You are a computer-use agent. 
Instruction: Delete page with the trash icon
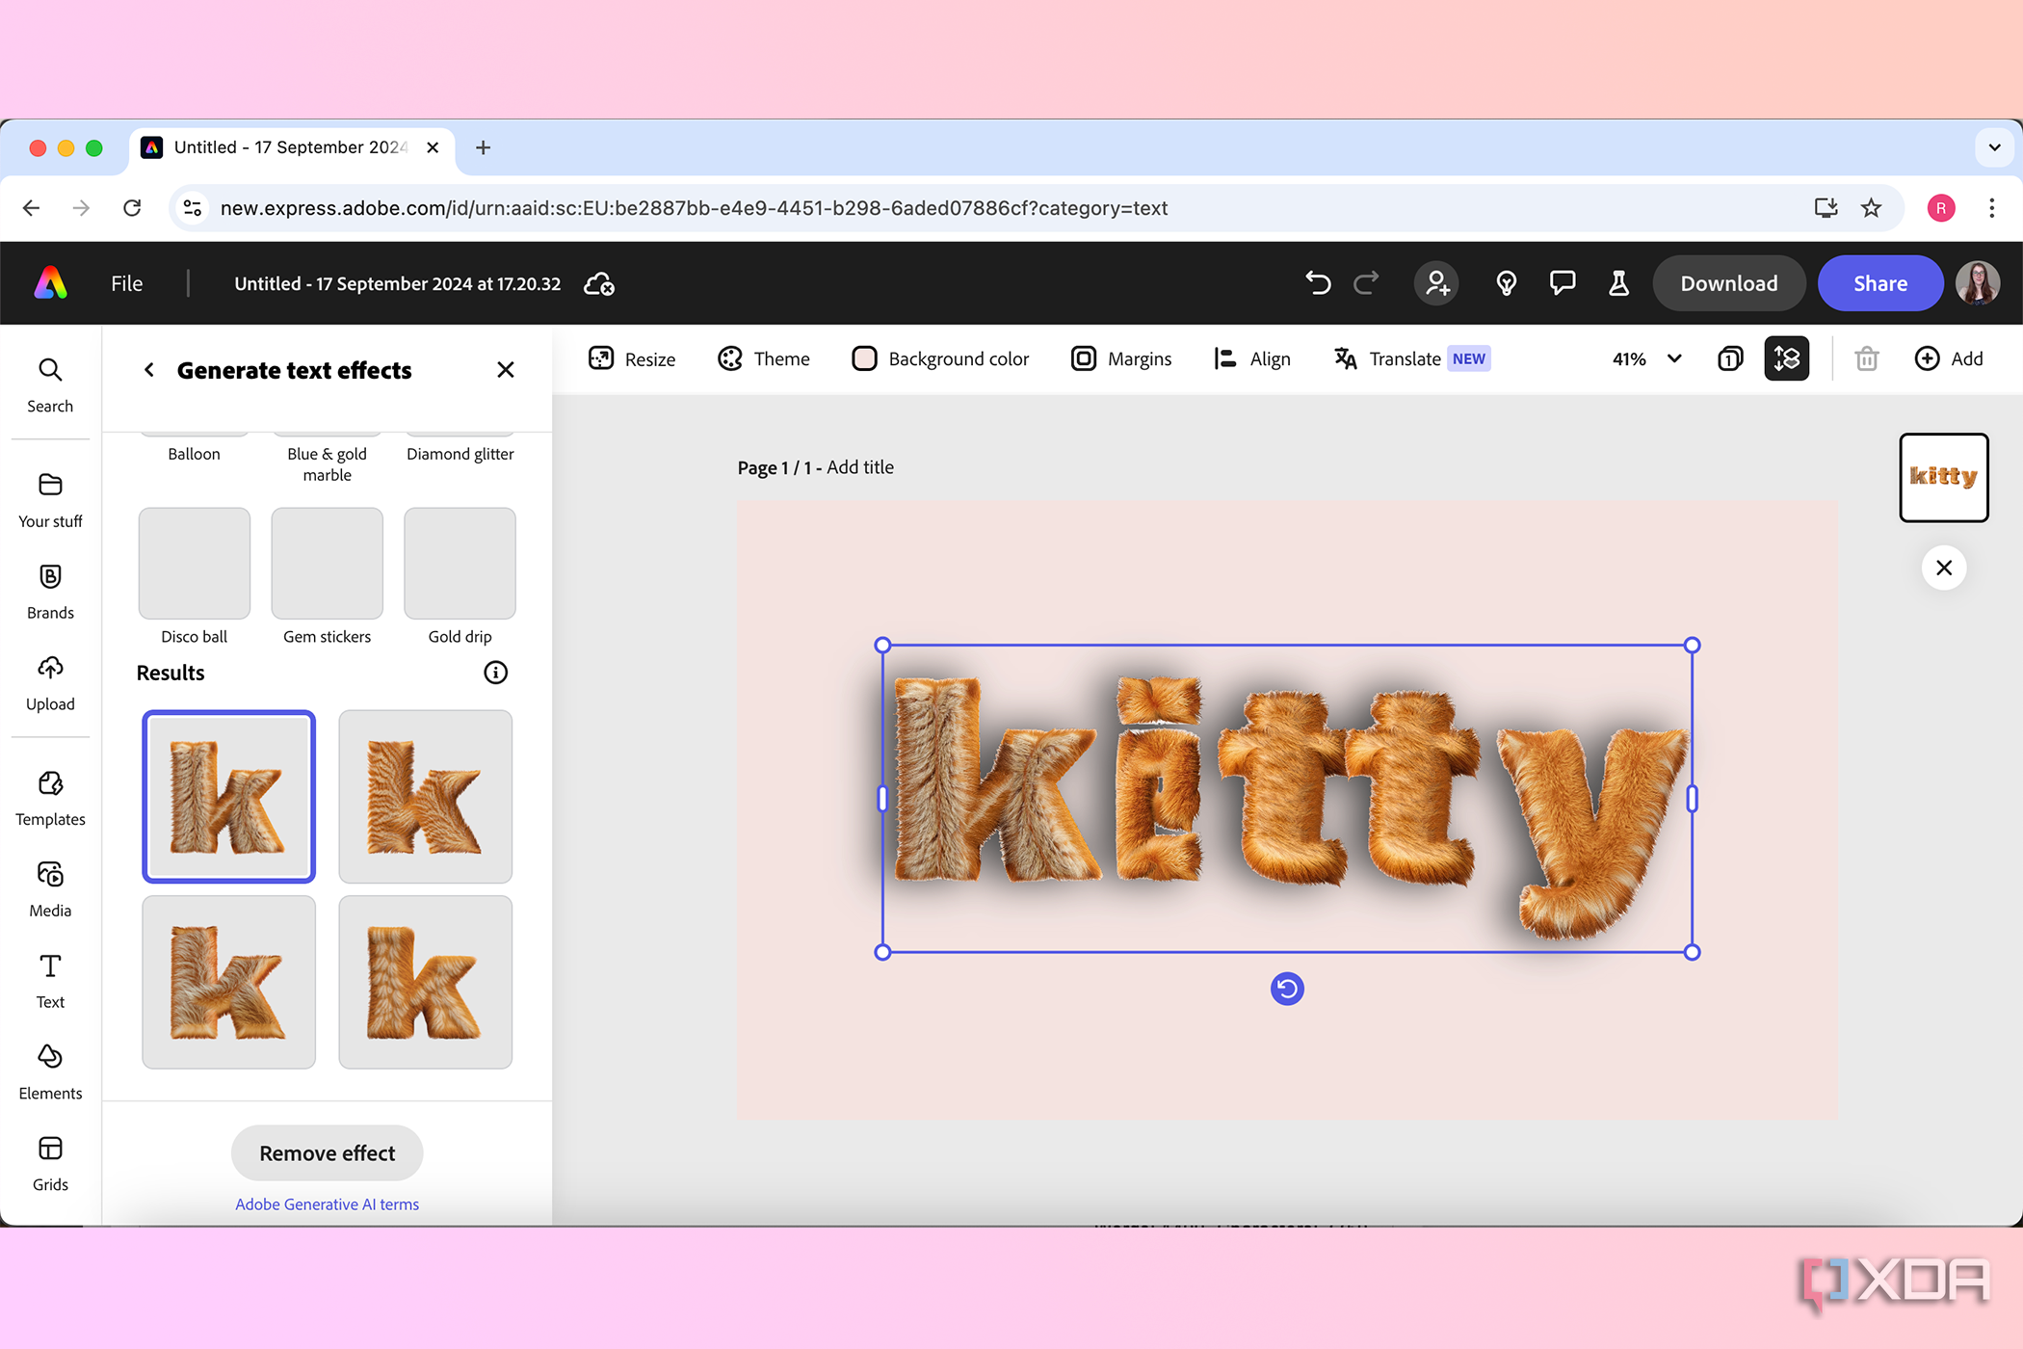[x=1867, y=358]
